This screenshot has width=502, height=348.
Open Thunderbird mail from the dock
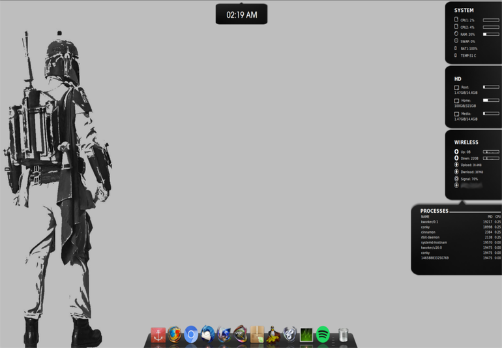(207, 334)
